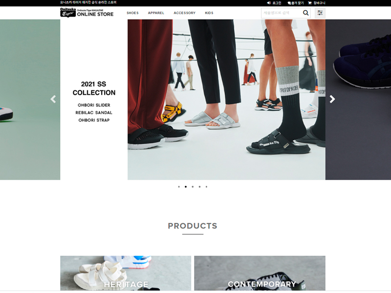Select the first carousel dot
Screen dimensions: 391x293
(x=179, y=187)
